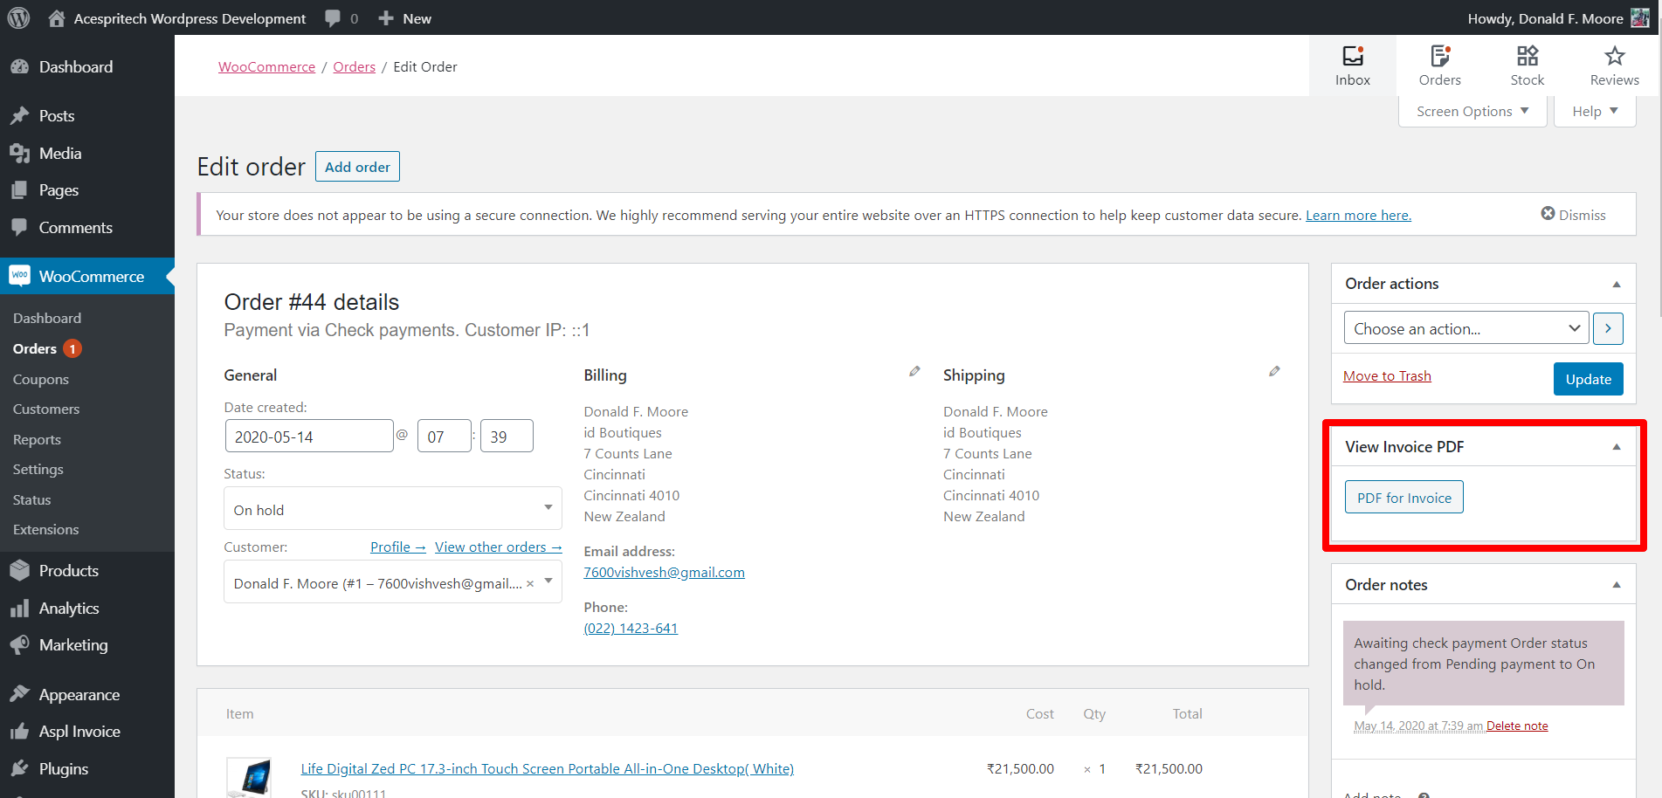This screenshot has width=1662, height=798.
Task: Apply the chosen order action arrow button
Action: pyautogui.click(x=1608, y=328)
